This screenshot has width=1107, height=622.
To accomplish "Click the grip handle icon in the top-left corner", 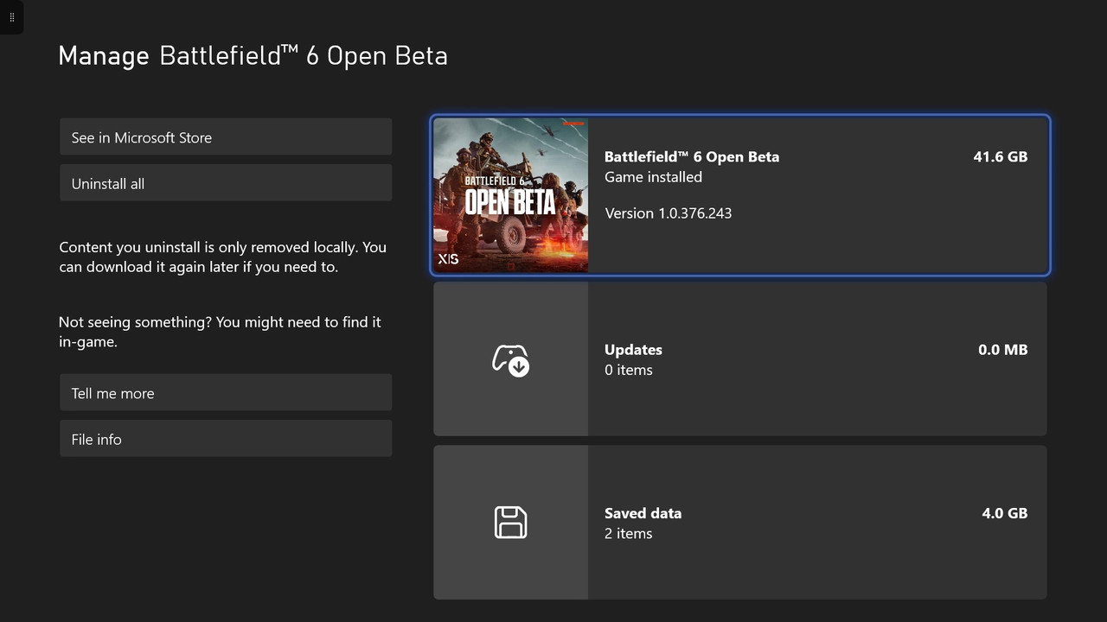I will click(11, 17).
